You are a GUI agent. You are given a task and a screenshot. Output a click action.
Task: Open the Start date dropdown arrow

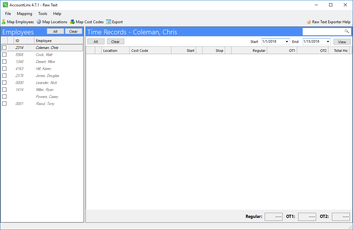pos(287,42)
